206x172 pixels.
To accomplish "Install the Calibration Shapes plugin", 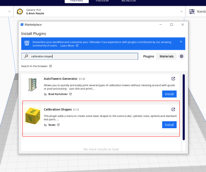I will click(169, 124).
